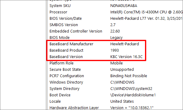Select the PCR7 Configuration row
The height and width of the screenshot is (110, 183).
click(115, 76)
